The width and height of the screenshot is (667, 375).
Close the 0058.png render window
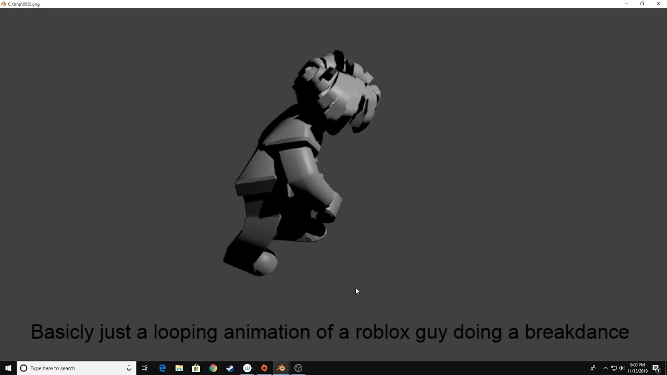[658, 4]
